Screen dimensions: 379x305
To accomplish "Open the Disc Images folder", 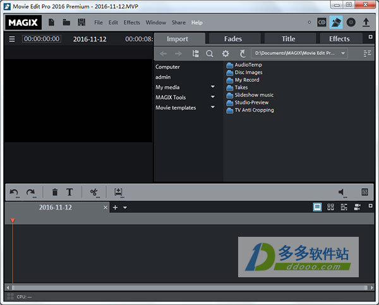I will click(x=244, y=72).
